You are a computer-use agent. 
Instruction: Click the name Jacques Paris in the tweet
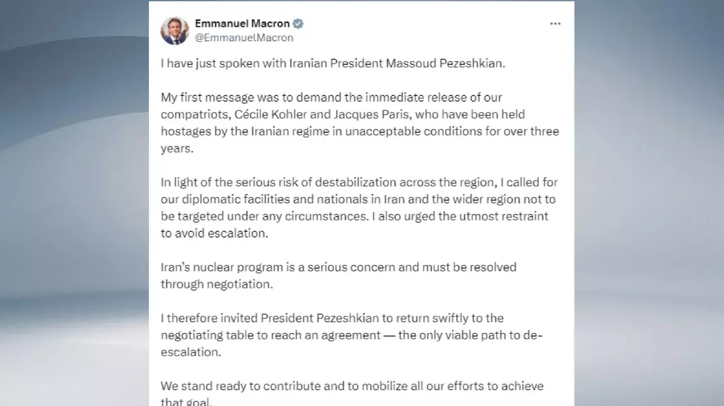click(362, 116)
